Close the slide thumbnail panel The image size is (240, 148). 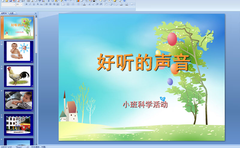click(35, 13)
